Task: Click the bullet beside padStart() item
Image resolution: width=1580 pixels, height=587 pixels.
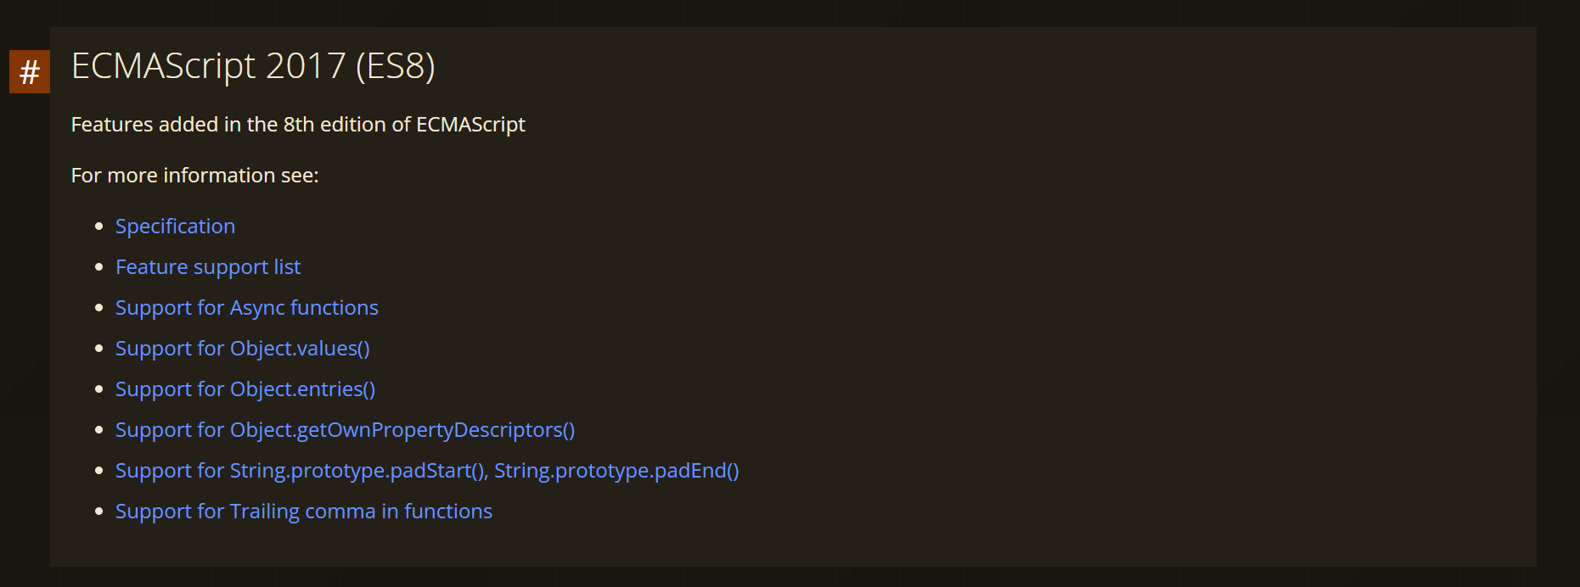Action: (99, 471)
